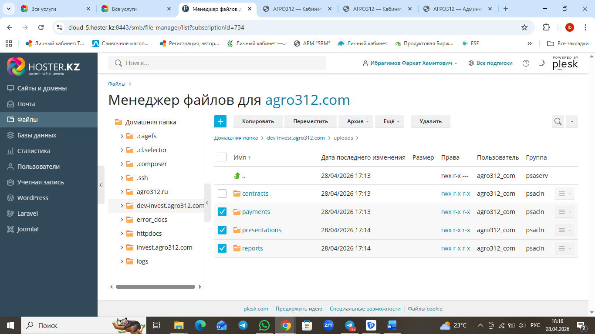Screen dimensions: 595x334
Task: Select the invest.agro312.com tree folder
Action: tap(164, 247)
